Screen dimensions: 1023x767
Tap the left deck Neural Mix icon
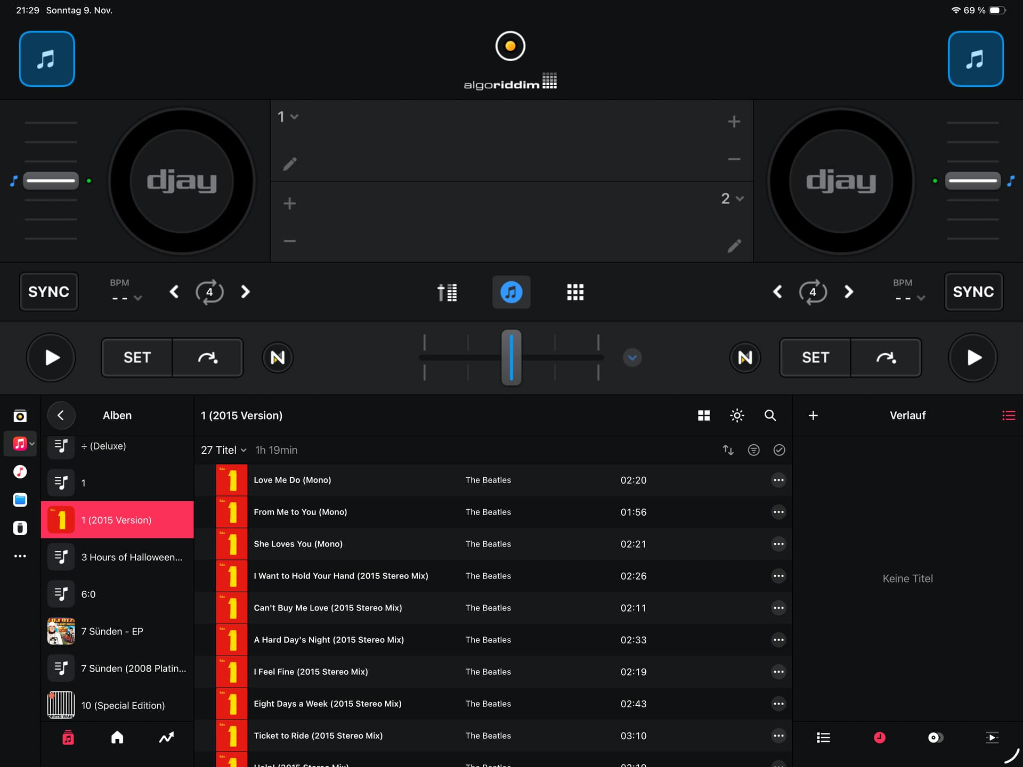click(278, 357)
